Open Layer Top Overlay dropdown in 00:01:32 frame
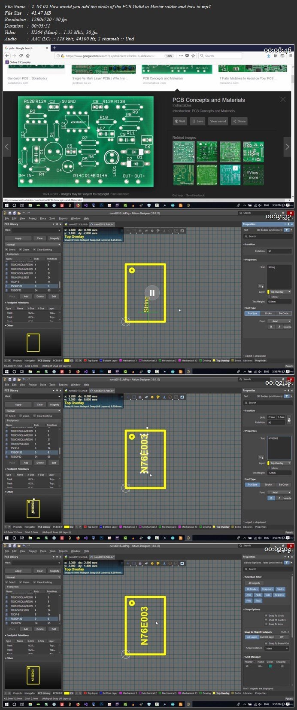 point(280,292)
